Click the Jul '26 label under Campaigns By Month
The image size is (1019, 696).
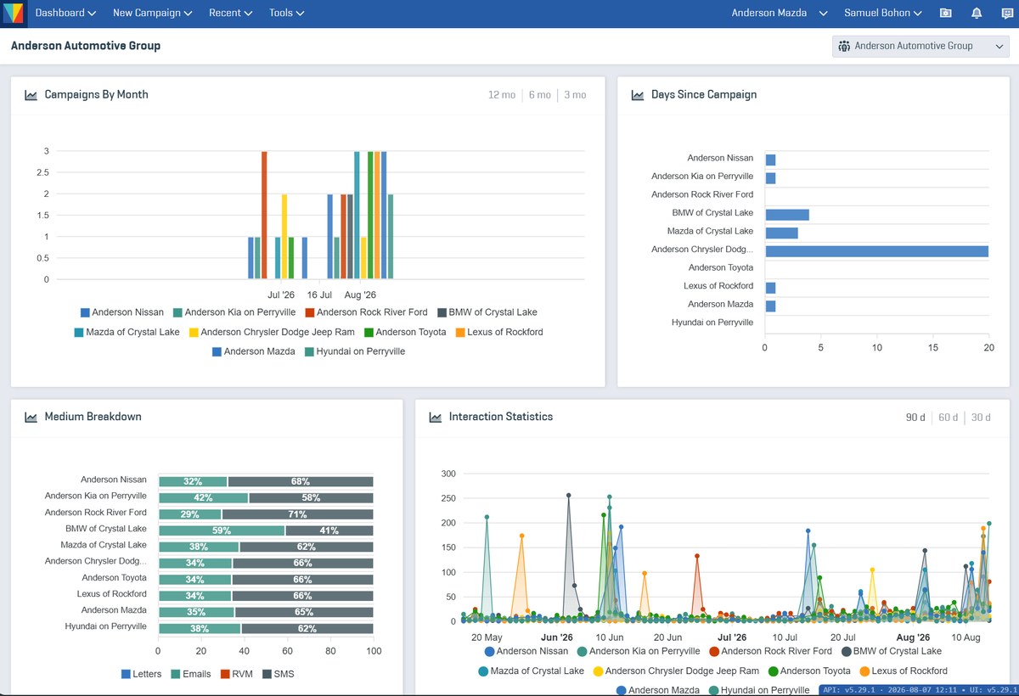(x=281, y=295)
